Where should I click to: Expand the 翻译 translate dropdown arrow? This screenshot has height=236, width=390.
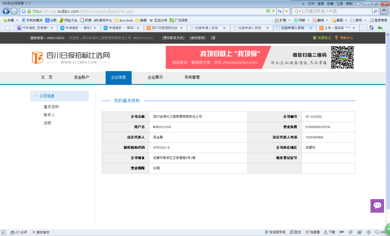pyautogui.click(x=327, y=20)
